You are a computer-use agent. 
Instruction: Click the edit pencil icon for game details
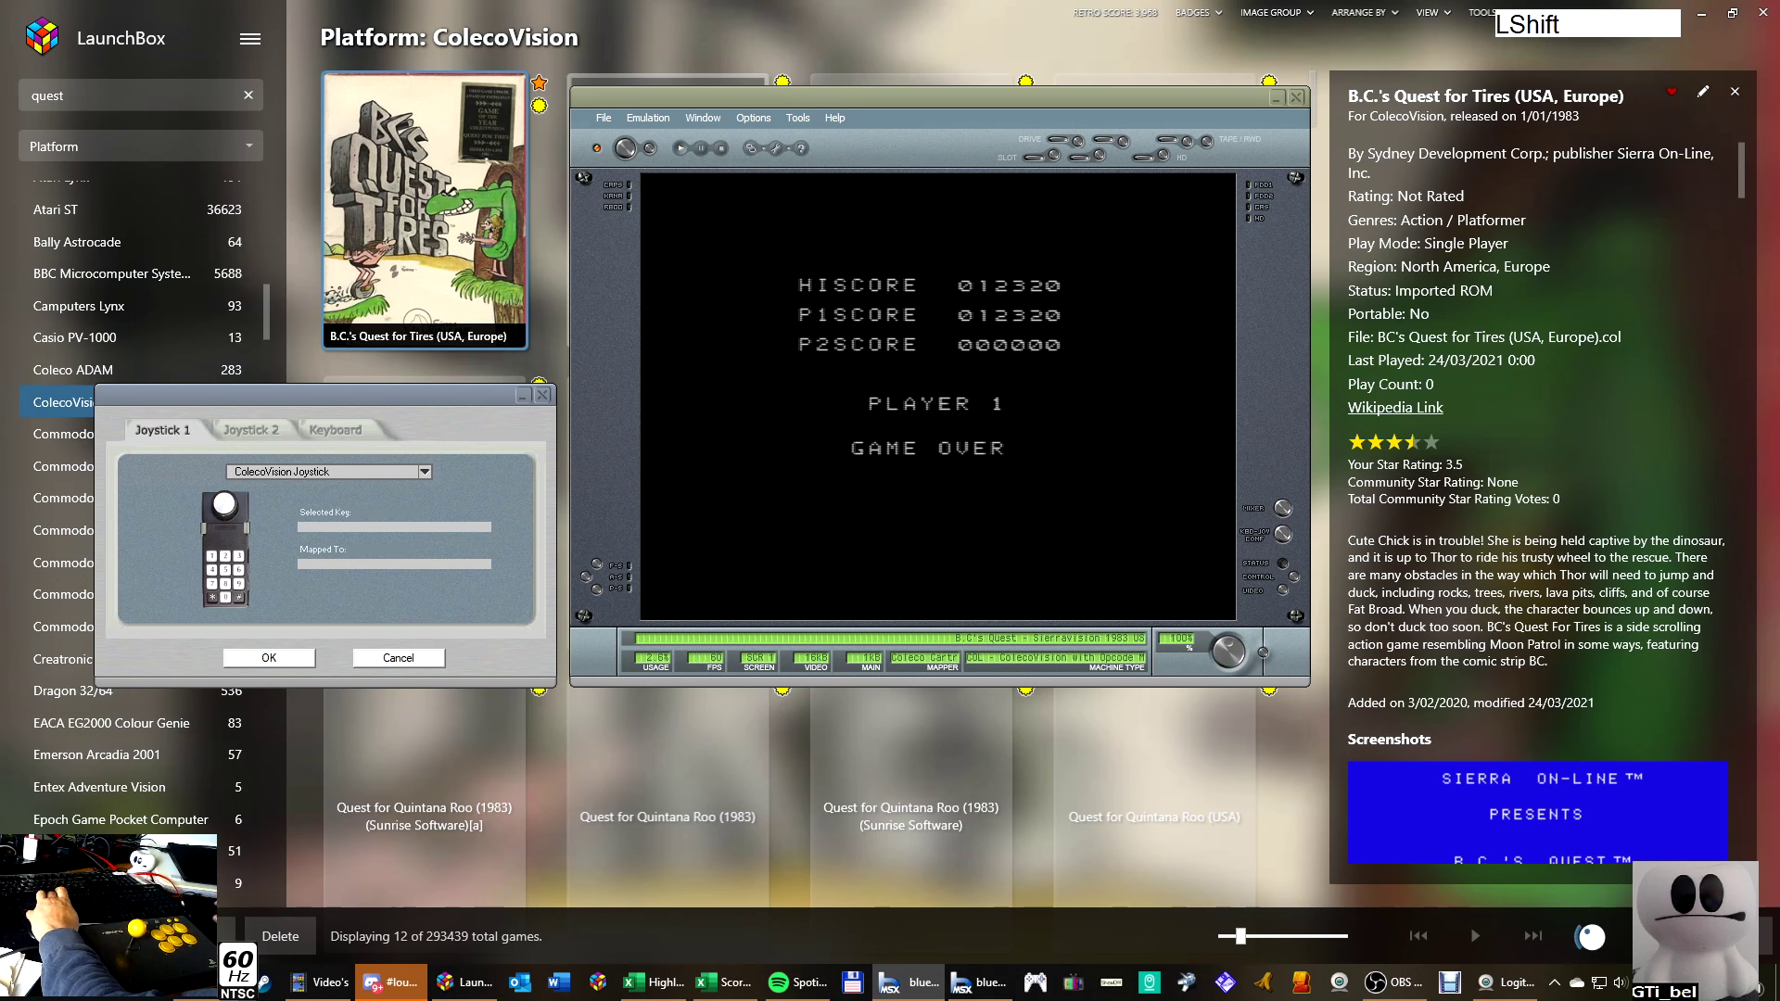point(1703,92)
